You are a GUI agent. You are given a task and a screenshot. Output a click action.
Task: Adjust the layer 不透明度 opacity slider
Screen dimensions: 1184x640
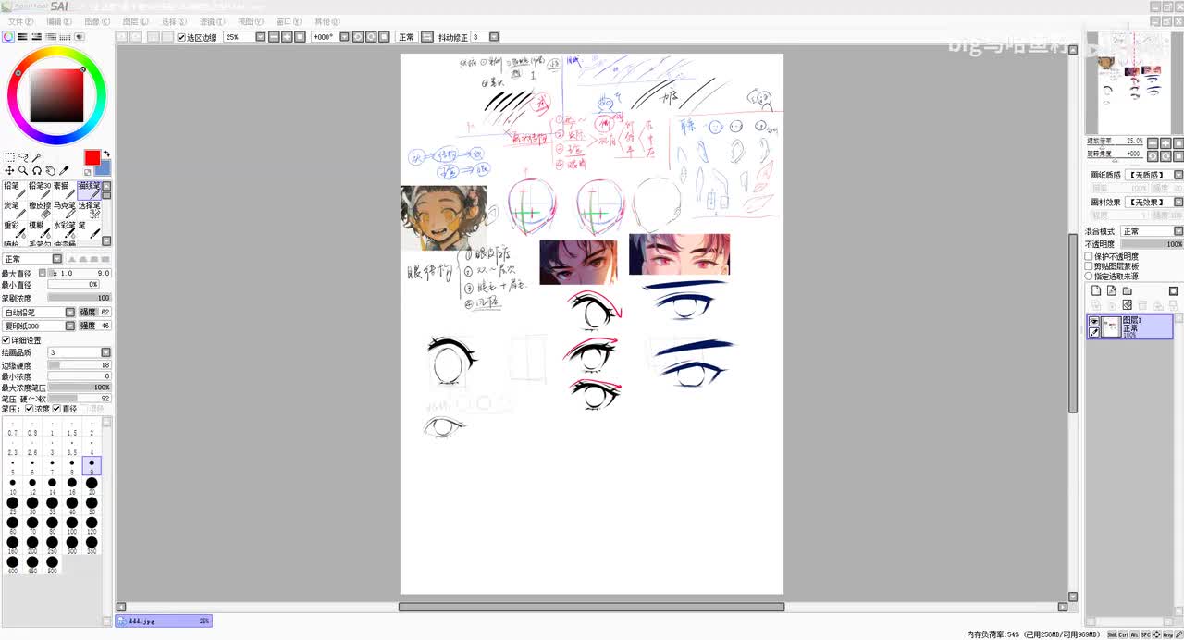coord(1153,244)
